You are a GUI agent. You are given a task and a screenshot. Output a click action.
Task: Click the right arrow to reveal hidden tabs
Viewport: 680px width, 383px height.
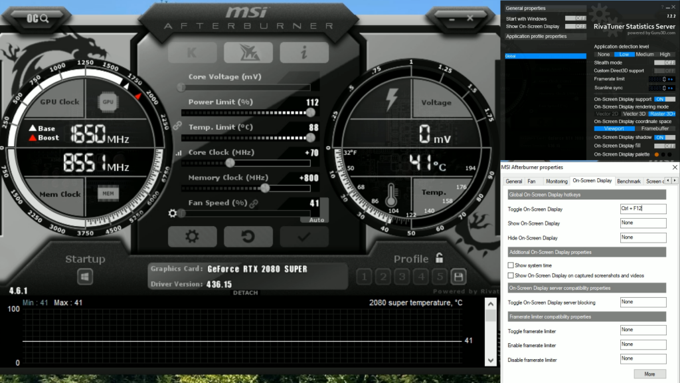[676, 181]
